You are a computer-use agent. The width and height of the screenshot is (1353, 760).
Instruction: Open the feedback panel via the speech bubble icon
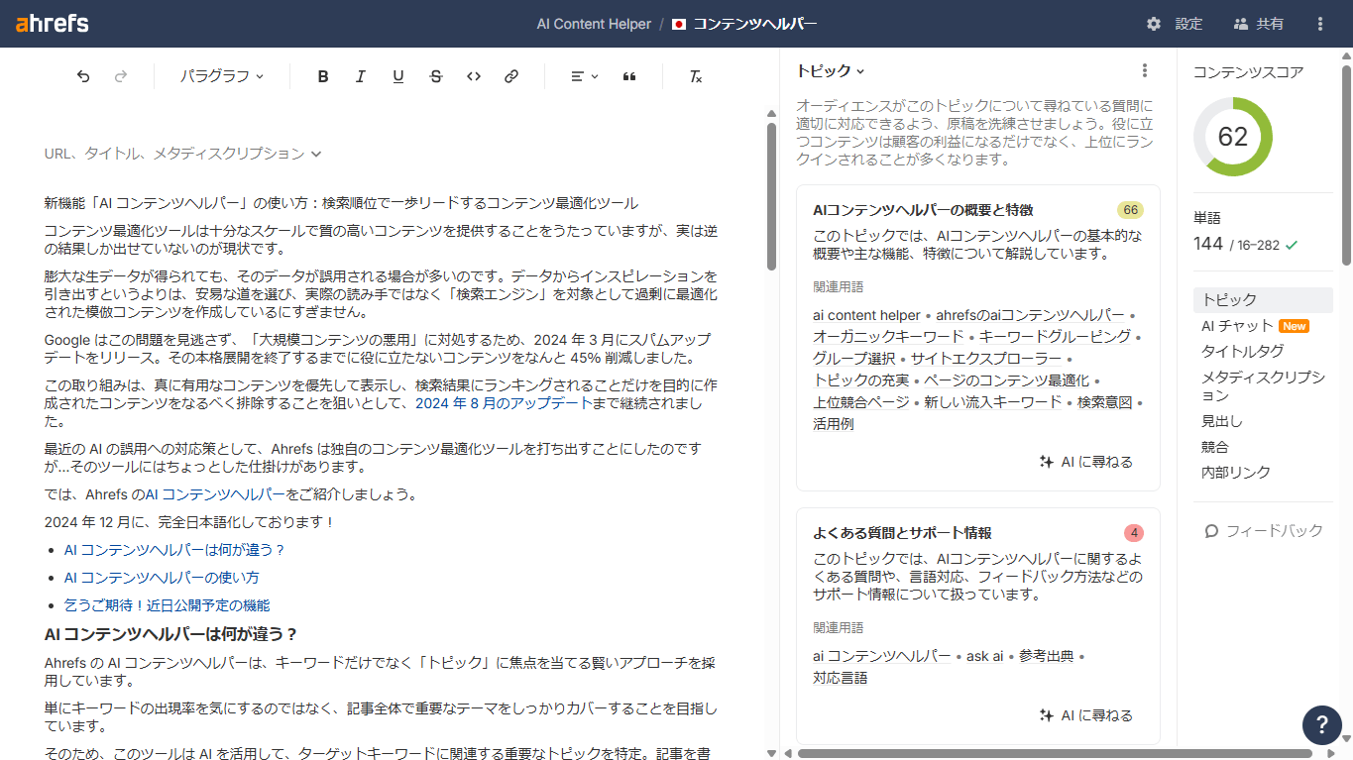tap(1211, 530)
